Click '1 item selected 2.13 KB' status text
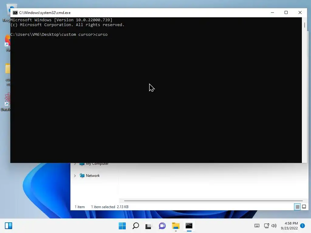Screen dimensions: 311x233 click(110, 207)
